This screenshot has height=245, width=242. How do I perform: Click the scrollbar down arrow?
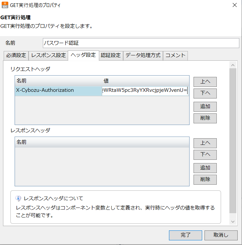[233, 221]
